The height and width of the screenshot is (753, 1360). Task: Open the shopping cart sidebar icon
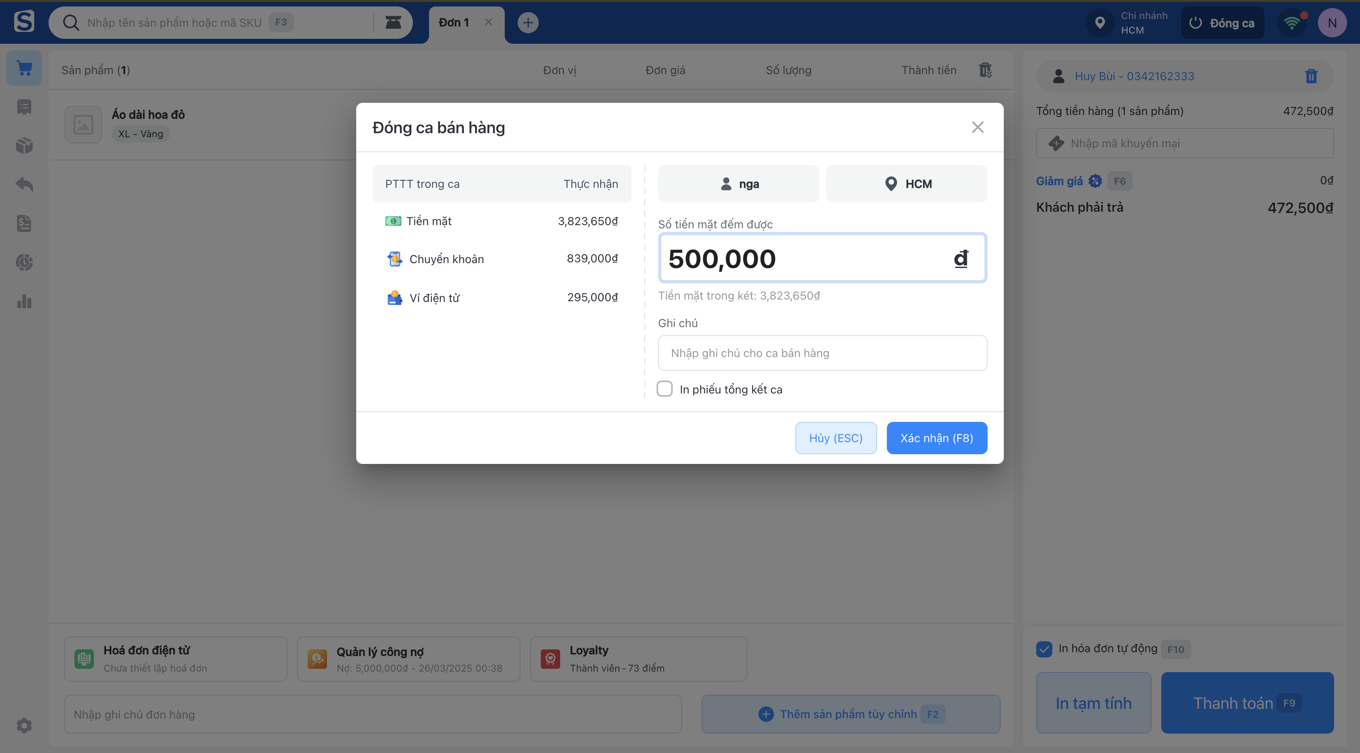pos(24,68)
